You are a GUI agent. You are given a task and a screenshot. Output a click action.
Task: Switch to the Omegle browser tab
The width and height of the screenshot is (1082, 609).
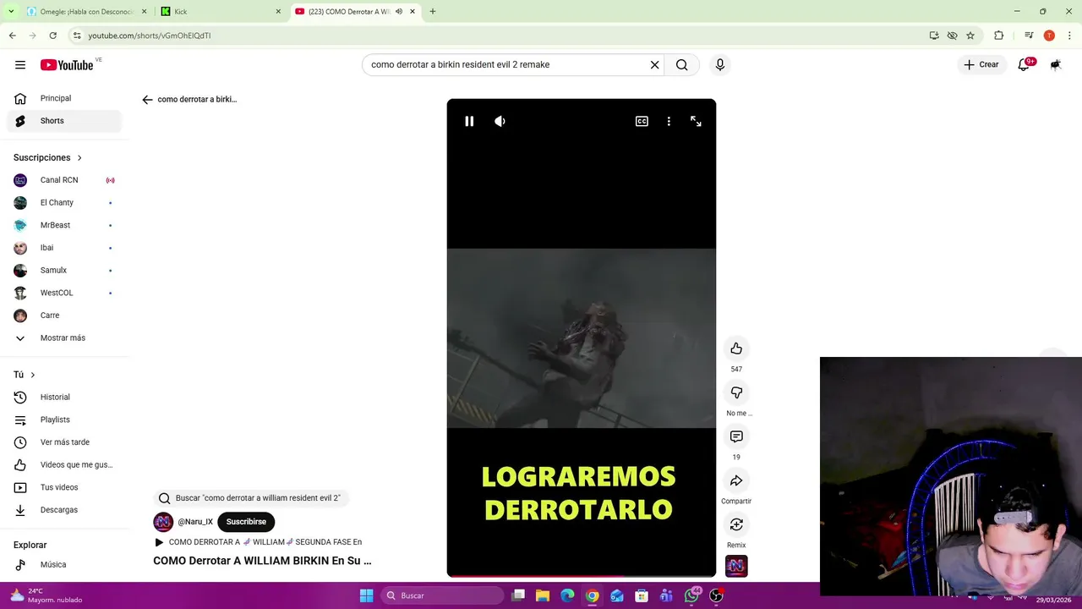85,12
